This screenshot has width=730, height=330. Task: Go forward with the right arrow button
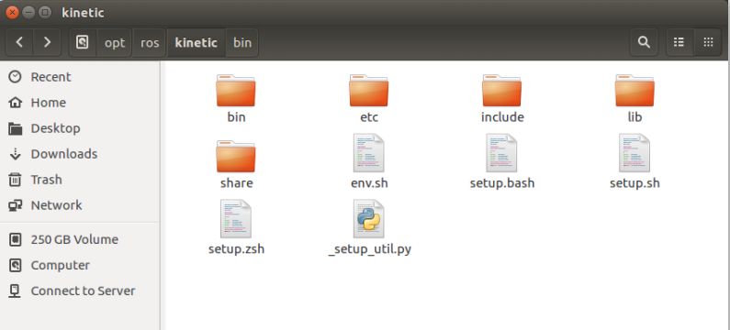(47, 42)
